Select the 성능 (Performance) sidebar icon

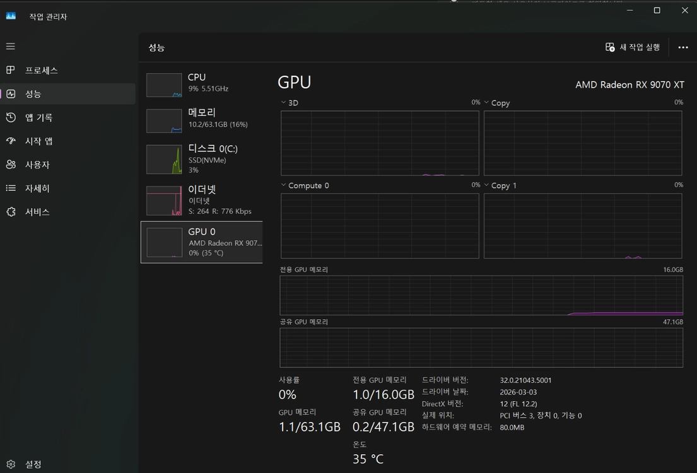(11, 94)
